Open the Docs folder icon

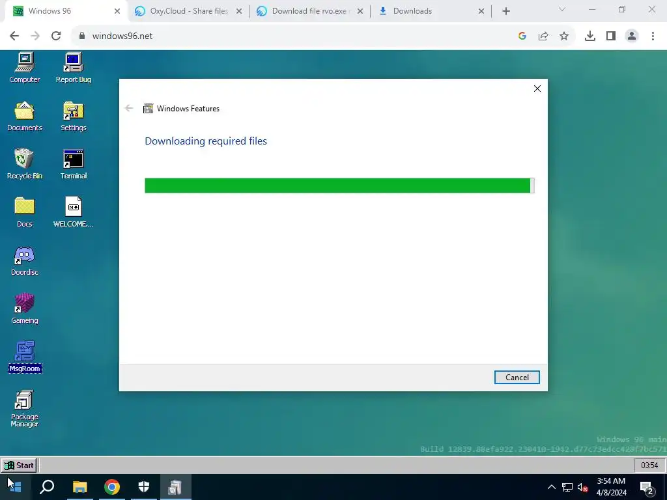click(x=24, y=212)
